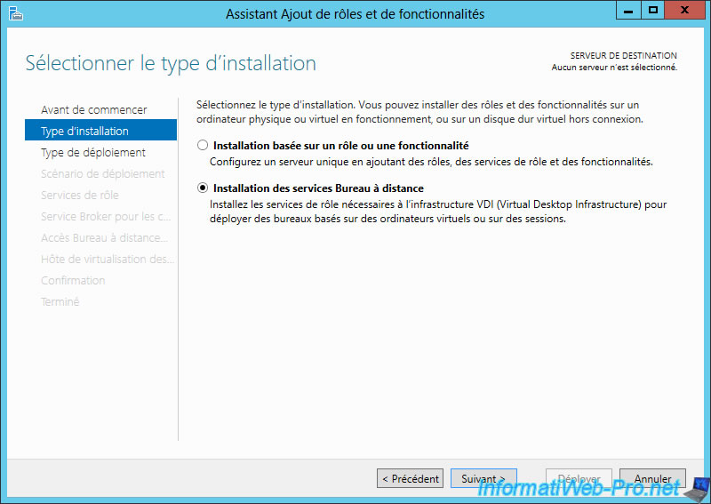Screen dimensions: 711x504
Task: Click the wizard icon in title bar
Action: 15,13
